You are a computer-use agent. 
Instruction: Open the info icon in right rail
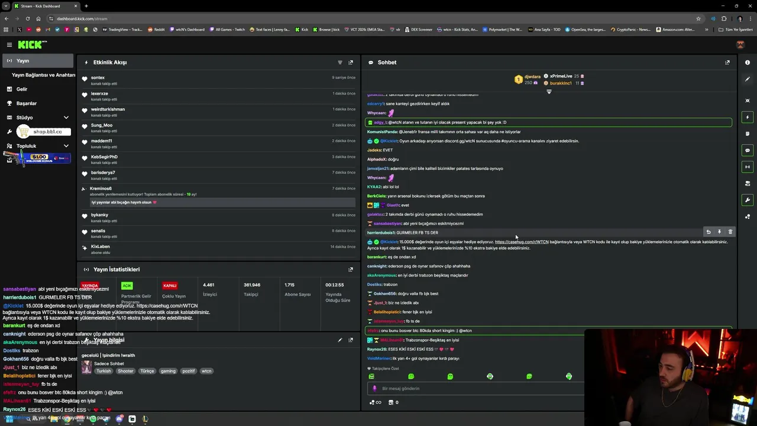coord(748,62)
